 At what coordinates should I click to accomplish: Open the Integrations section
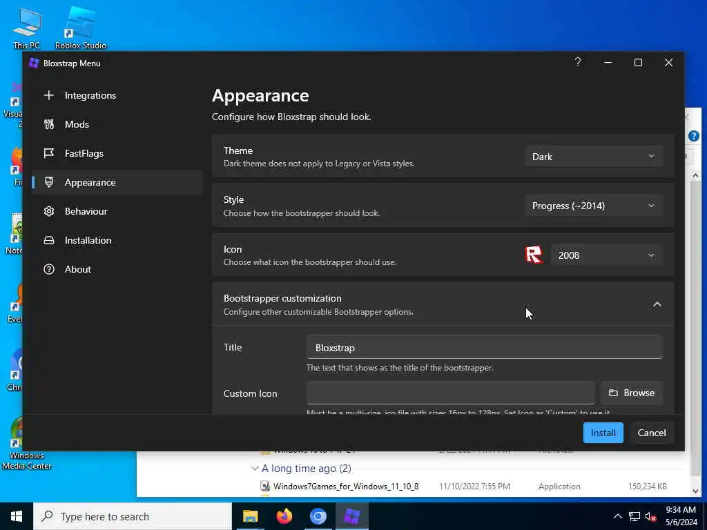(x=117, y=95)
